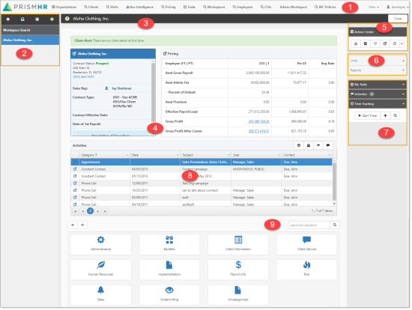Open the WC Policies menu item
412x310 pixels.
point(325,7)
